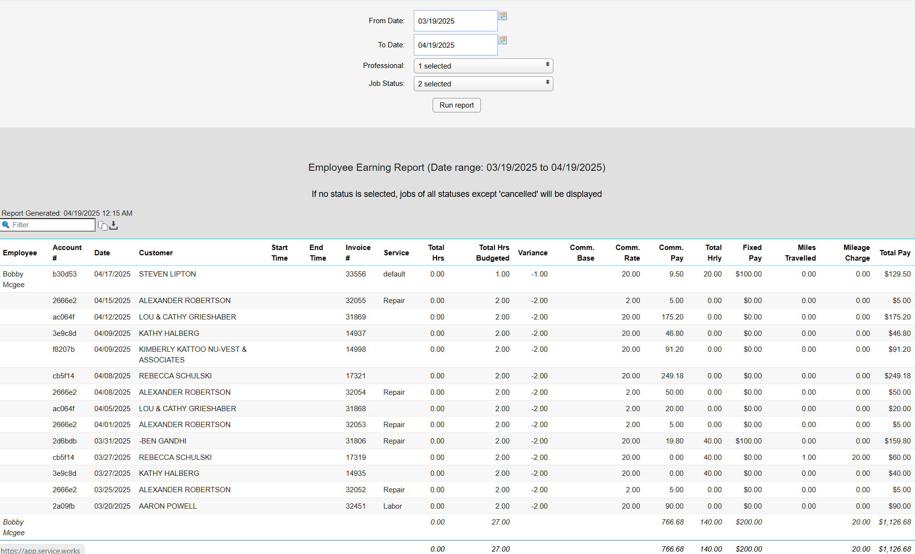Sort by the Service column header
Screen dimensions: 915x554
pos(396,253)
